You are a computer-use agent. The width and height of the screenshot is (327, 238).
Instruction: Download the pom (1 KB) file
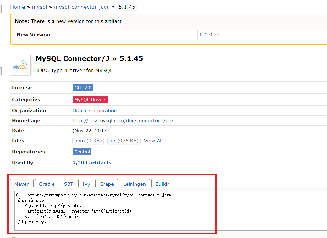(88, 141)
